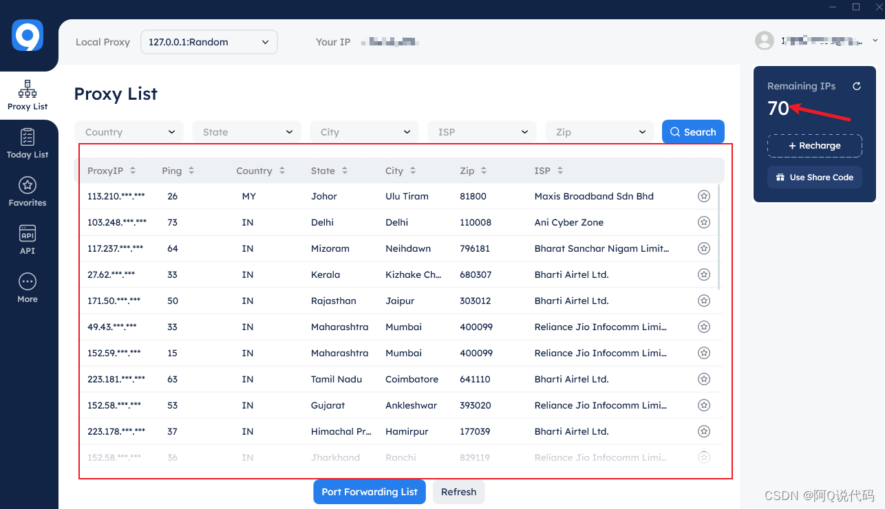
Task: Open the Proxy List sidebar tab
Action: [28, 96]
